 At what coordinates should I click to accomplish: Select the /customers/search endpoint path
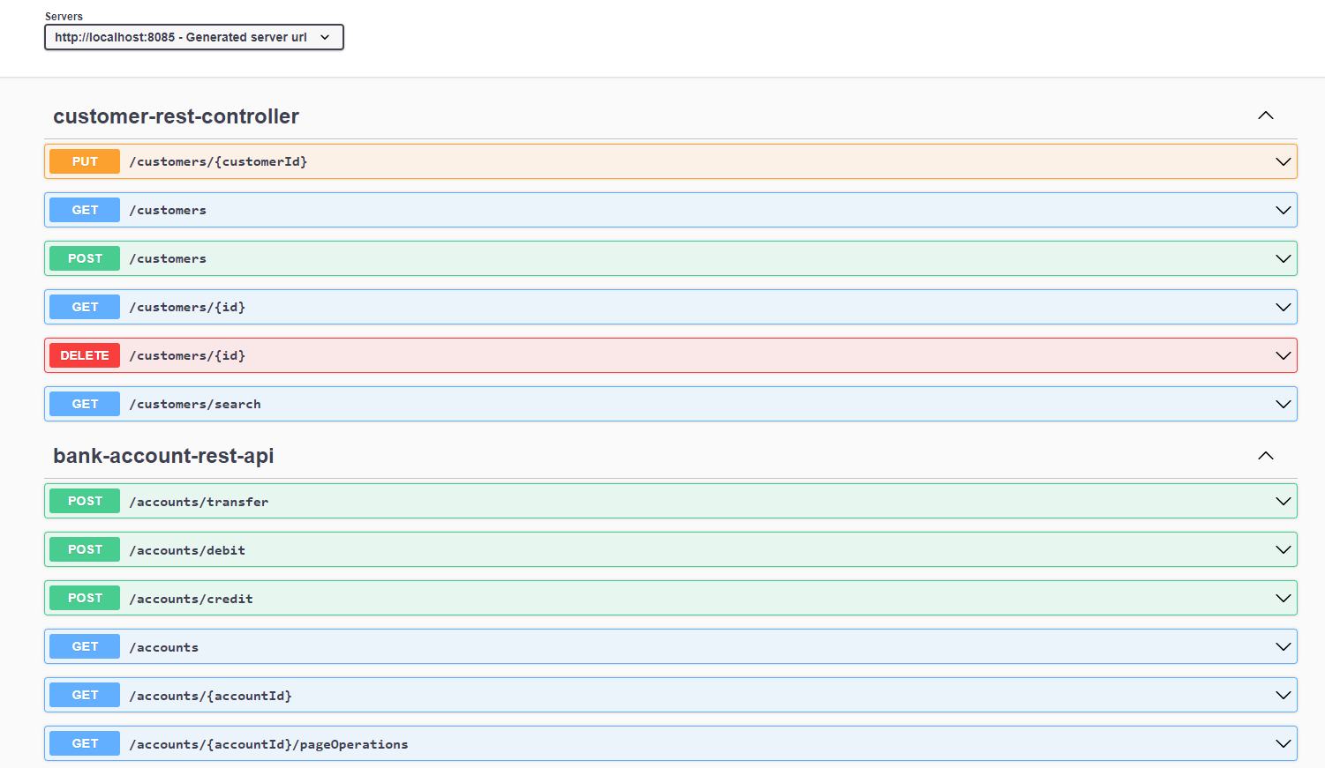[195, 404]
